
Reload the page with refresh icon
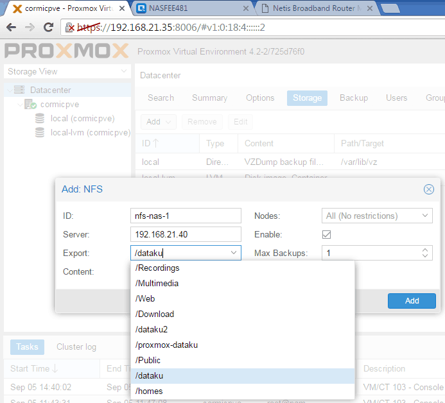(49, 27)
